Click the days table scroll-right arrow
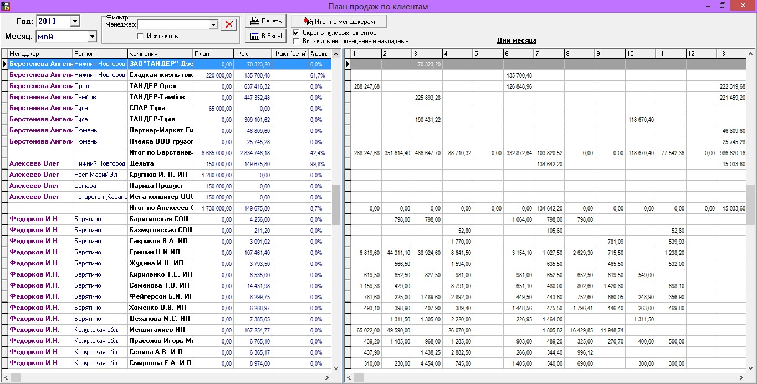The height and width of the screenshot is (384, 757). tap(741, 377)
